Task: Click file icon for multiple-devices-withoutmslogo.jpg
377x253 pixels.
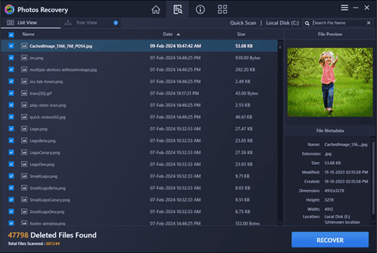Action: (24, 70)
